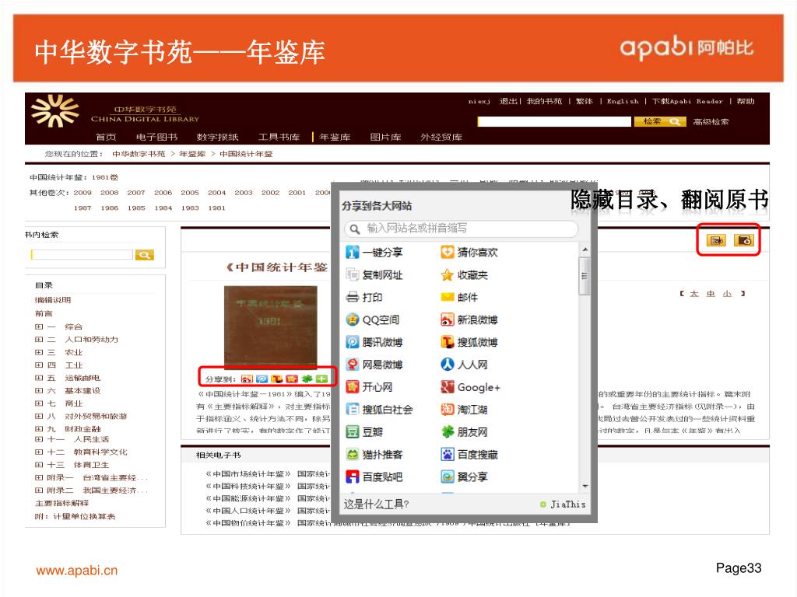Expand chapter 三 农业 node
Screen dimensions: 797x597
click(x=39, y=352)
